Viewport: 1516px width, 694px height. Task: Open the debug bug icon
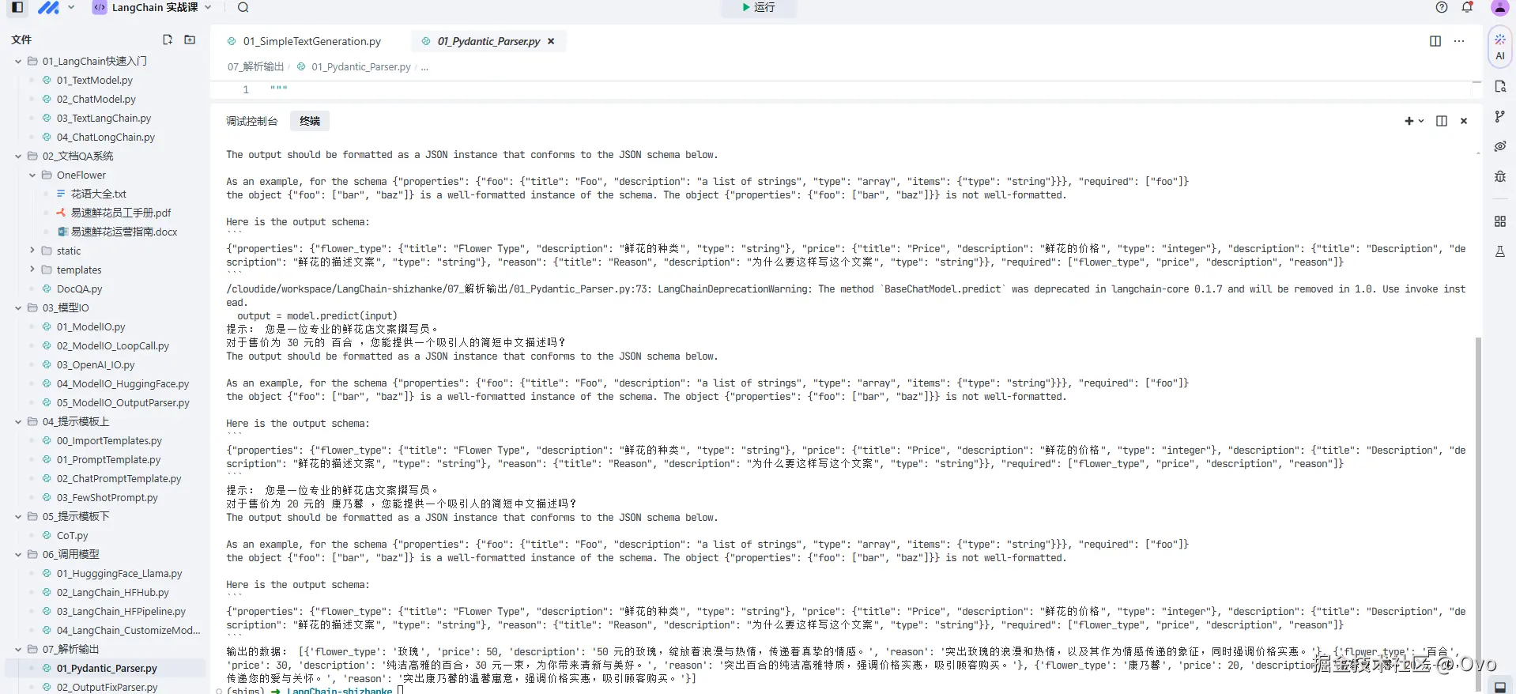click(x=1500, y=176)
